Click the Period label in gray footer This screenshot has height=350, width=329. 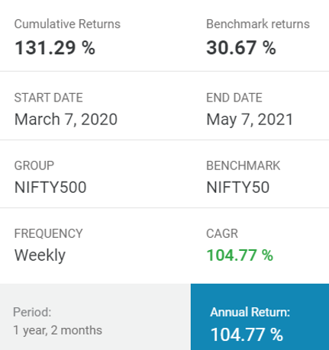(32, 312)
